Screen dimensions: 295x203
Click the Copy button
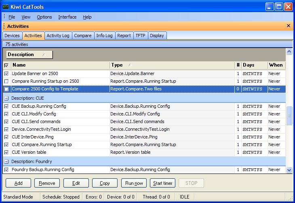point(105,183)
